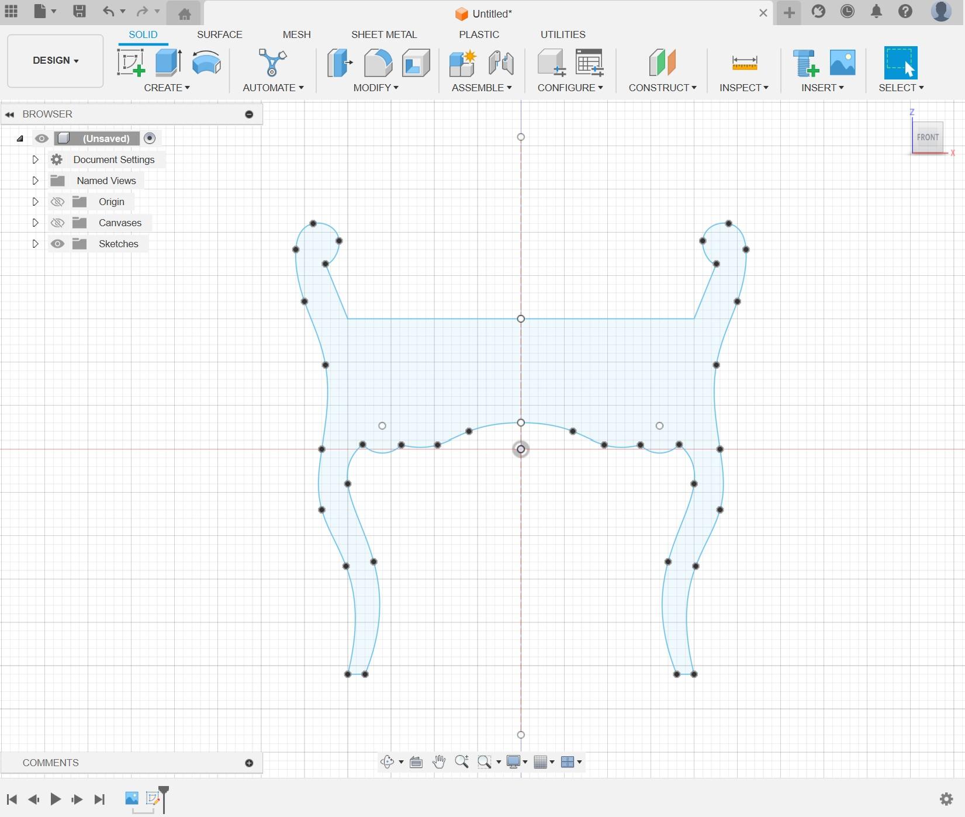Open the user profile avatar
Image resolution: width=965 pixels, height=817 pixels.
pos(941,11)
